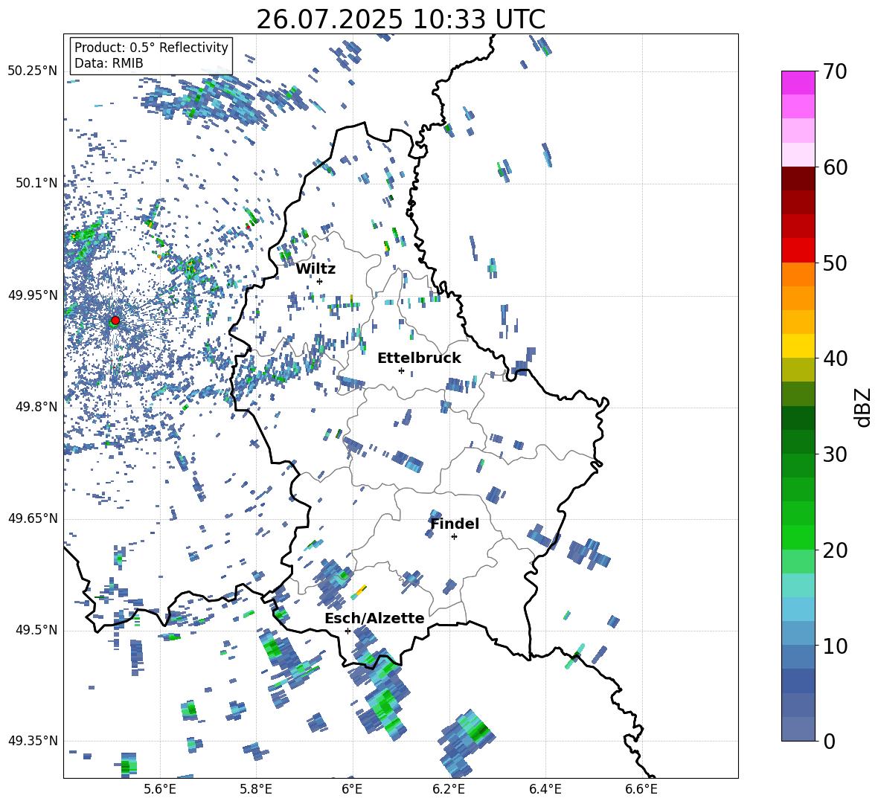
Task: Click the bright green 20 dBZ colorbar segment
Action: [798, 537]
